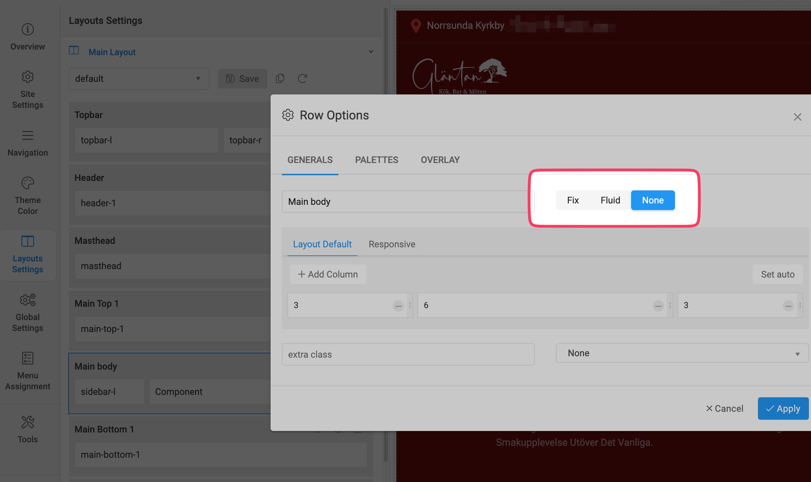The image size is (811, 482).
Task: Open Menu Assignment list icon
Action: pos(28,358)
